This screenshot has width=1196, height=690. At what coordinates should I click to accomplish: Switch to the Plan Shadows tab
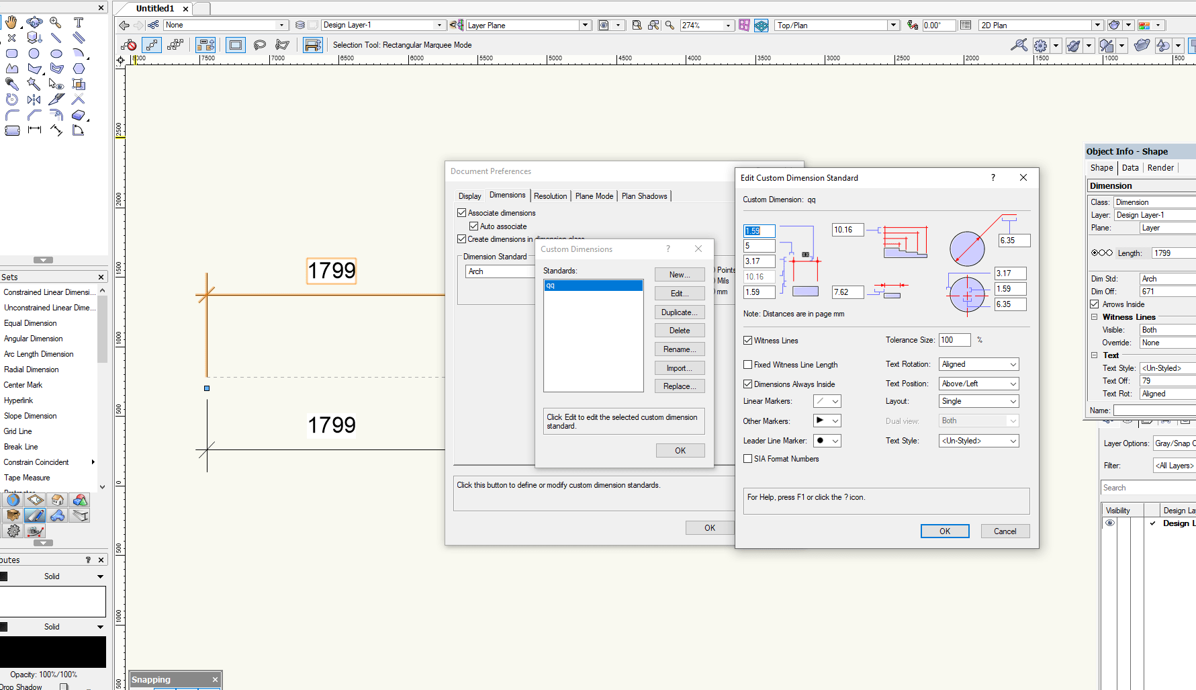(x=644, y=196)
